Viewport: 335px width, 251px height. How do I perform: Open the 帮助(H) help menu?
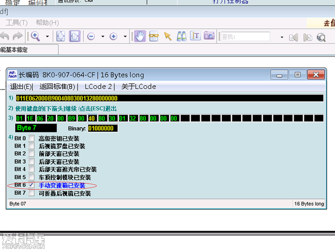point(47,23)
